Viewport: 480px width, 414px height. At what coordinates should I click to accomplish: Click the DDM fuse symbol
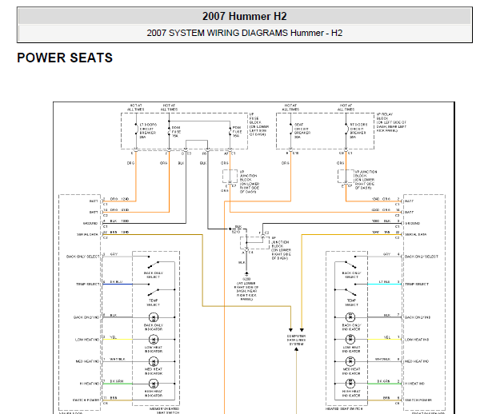click(169, 130)
